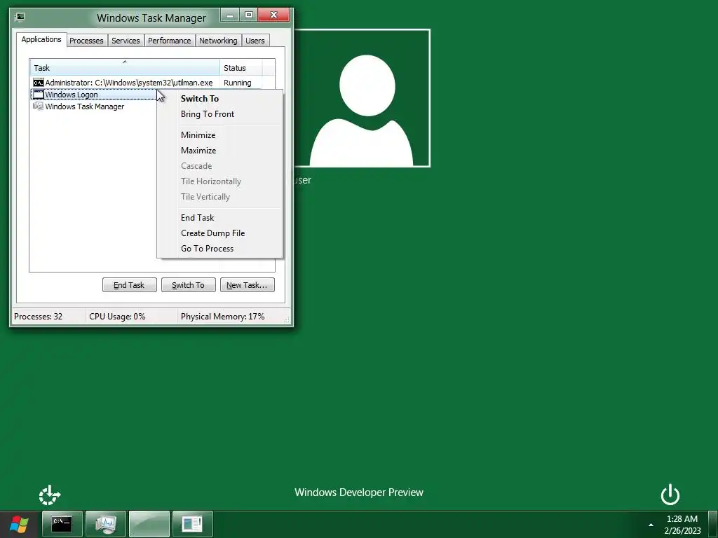
Task: Select the Windows Logon task row
Action: (x=94, y=95)
